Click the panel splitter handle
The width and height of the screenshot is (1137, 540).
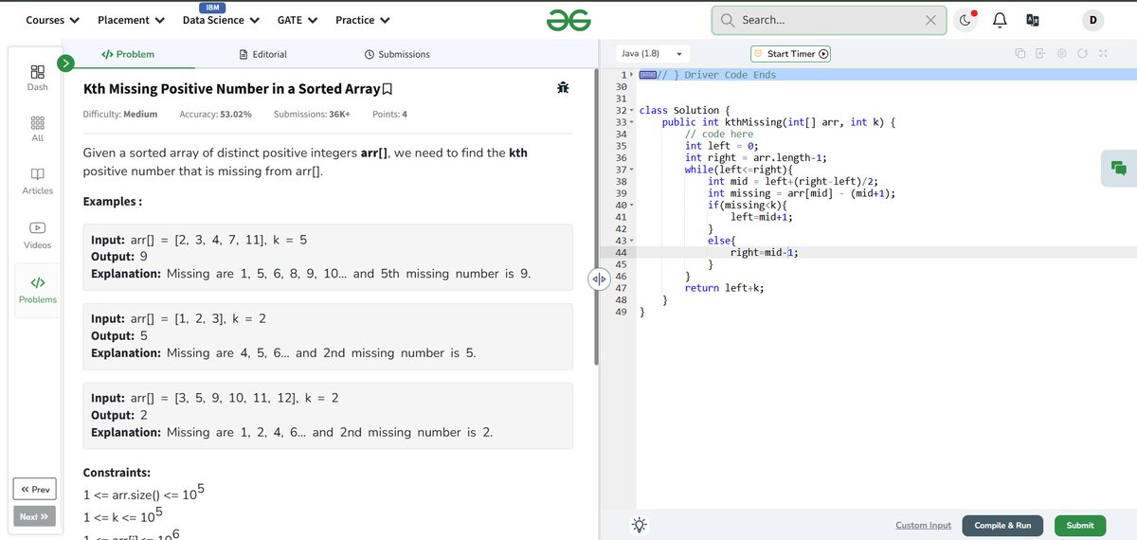[x=599, y=279]
